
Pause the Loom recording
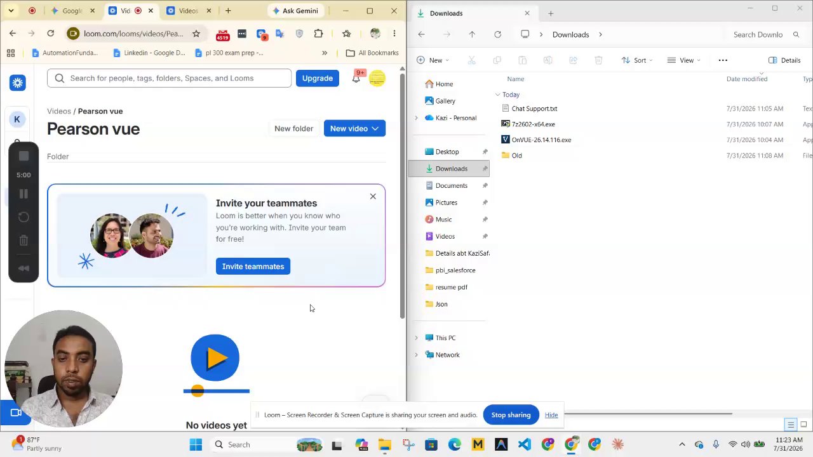pos(24,194)
